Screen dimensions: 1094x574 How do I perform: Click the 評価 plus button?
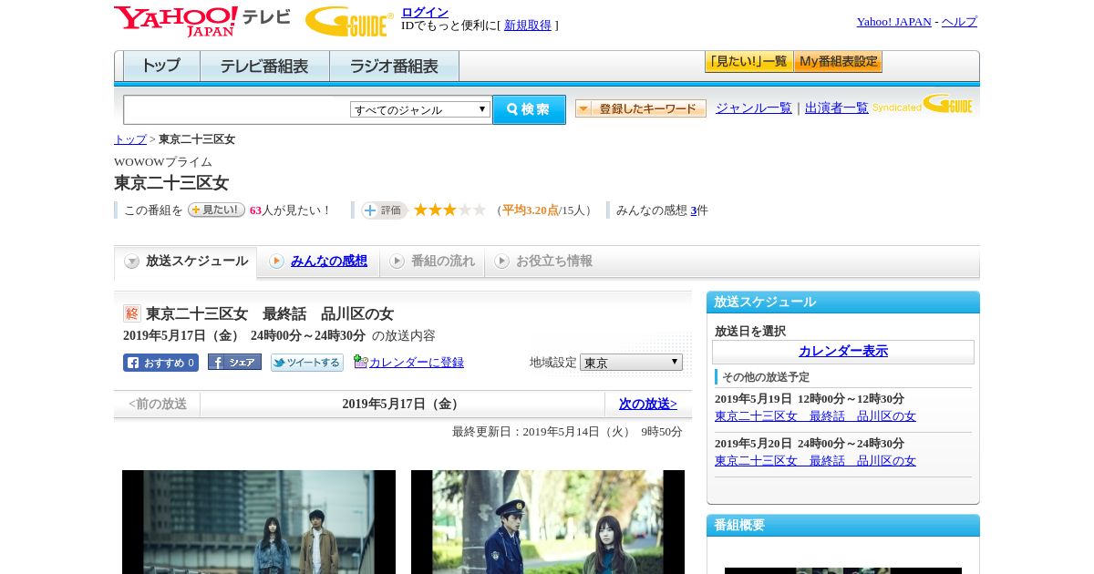point(384,210)
